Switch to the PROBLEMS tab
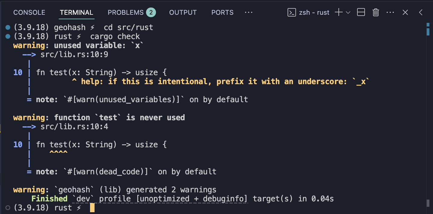Viewport: 433px width, 214px height. pos(132,12)
